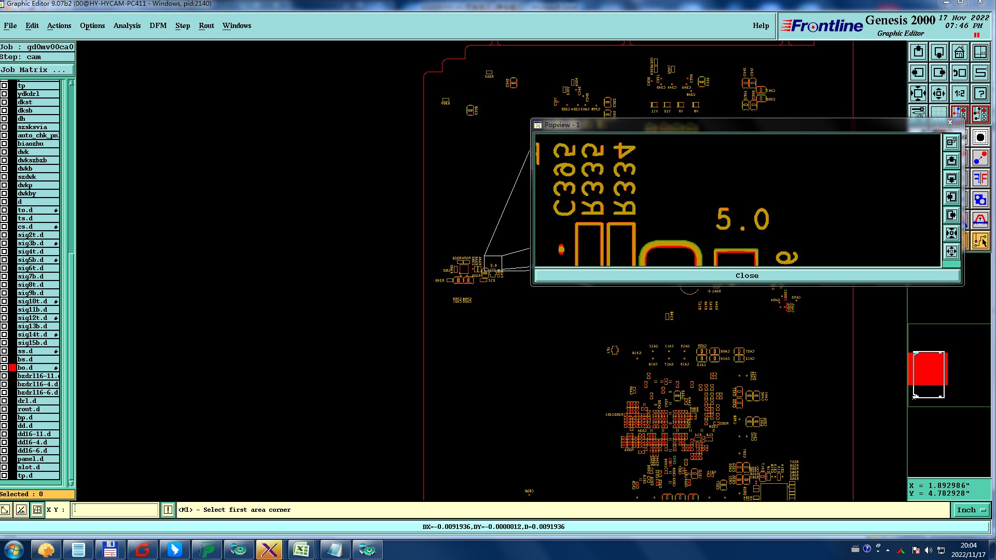The image size is (996, 560).
Task: Click the red bo.d layer color swatch
Action: (x=12, y=368)
